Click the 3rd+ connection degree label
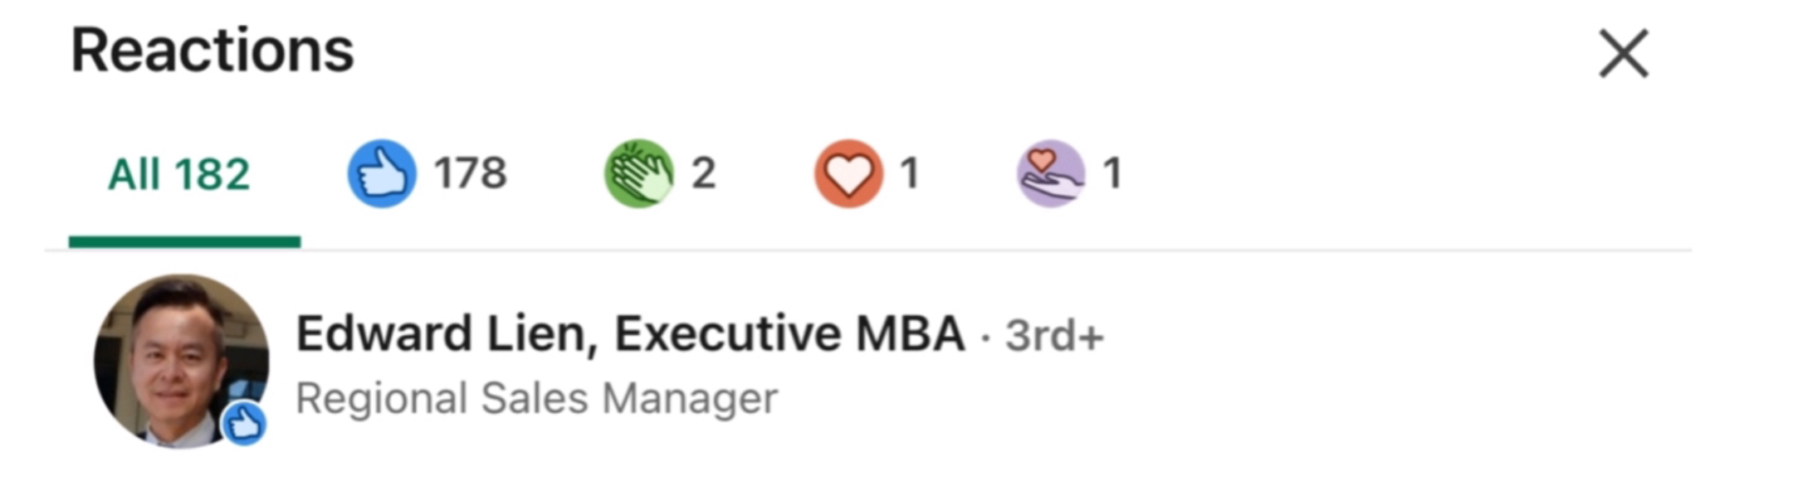The width and height of the screenshot is (1793, 491). pyautogui.click(x=1054, y=336)
